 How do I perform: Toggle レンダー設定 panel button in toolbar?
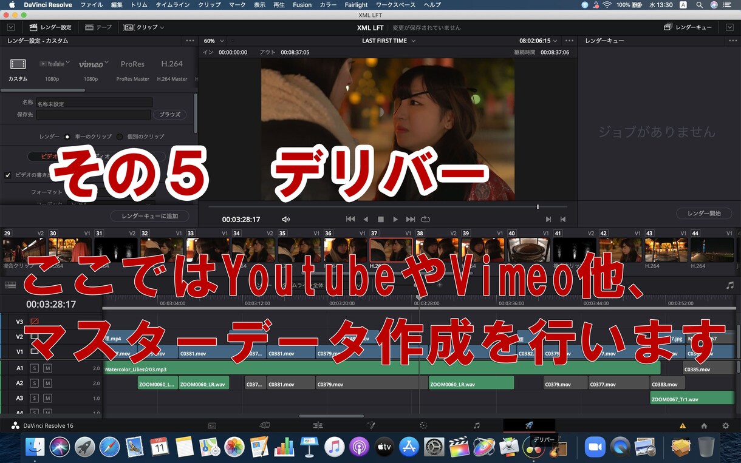pos(50,27)
